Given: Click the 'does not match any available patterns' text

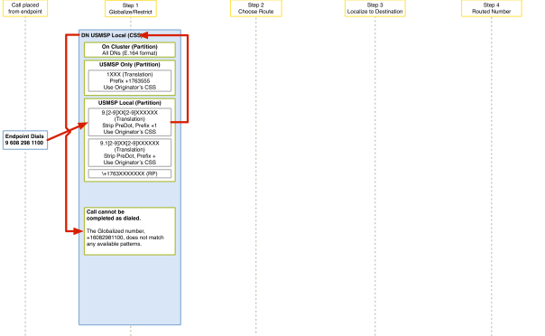Looking at the screenshot, I should pyautogui.click(x=125, y=240).
